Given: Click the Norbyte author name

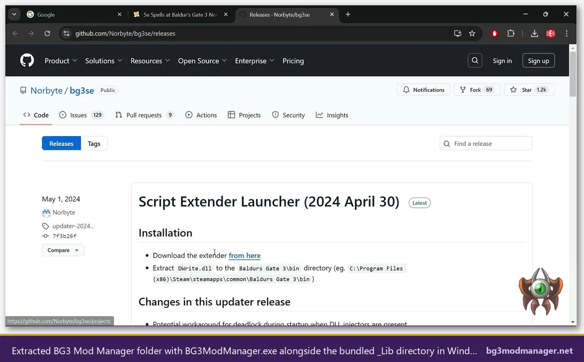Looking at the screenshot, I should coord(64,213).
